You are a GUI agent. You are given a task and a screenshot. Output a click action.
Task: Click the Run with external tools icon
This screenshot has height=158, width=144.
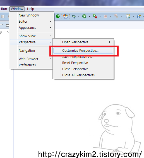(x=95, y=16)
